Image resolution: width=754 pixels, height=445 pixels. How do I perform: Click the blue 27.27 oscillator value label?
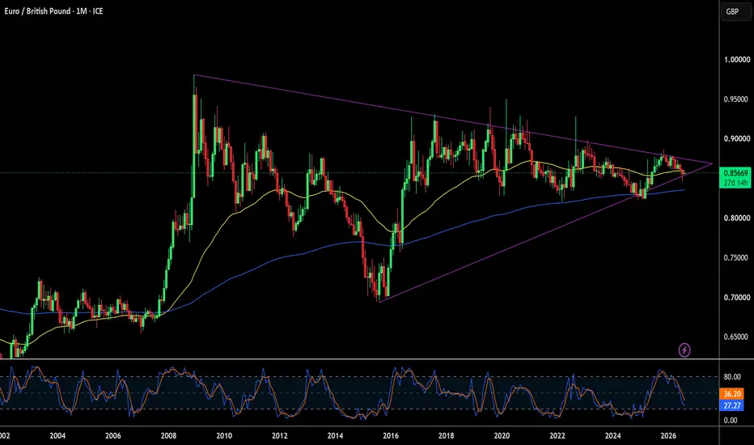pyautogui.click(x=732, y=405)
